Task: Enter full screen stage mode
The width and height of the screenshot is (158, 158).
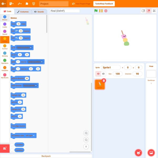Action: 154,11
